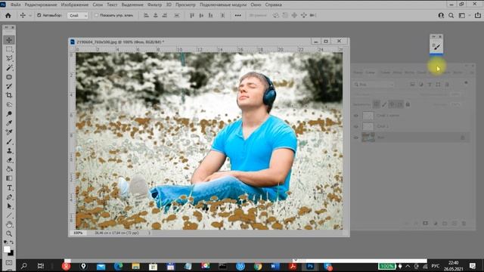
Task: Reset default colors small icon
Action: click(x=5, y=243)
